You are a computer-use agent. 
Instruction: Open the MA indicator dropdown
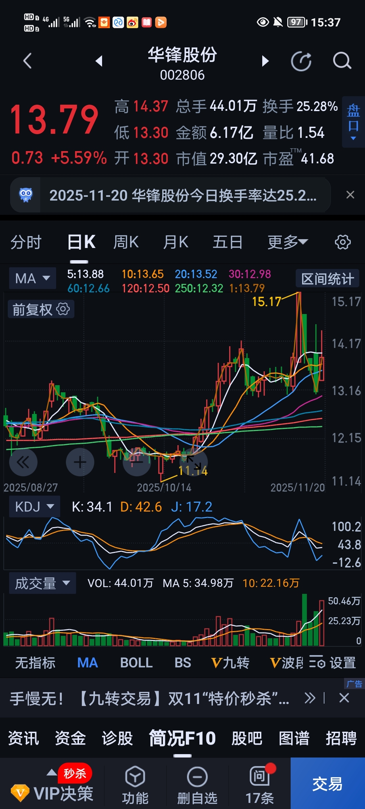click(x=32, y=278)
